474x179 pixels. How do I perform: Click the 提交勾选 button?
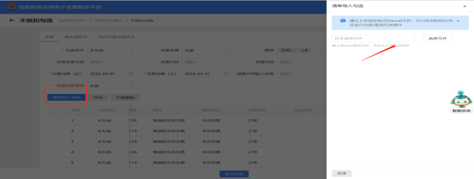[x=234, y=174]
